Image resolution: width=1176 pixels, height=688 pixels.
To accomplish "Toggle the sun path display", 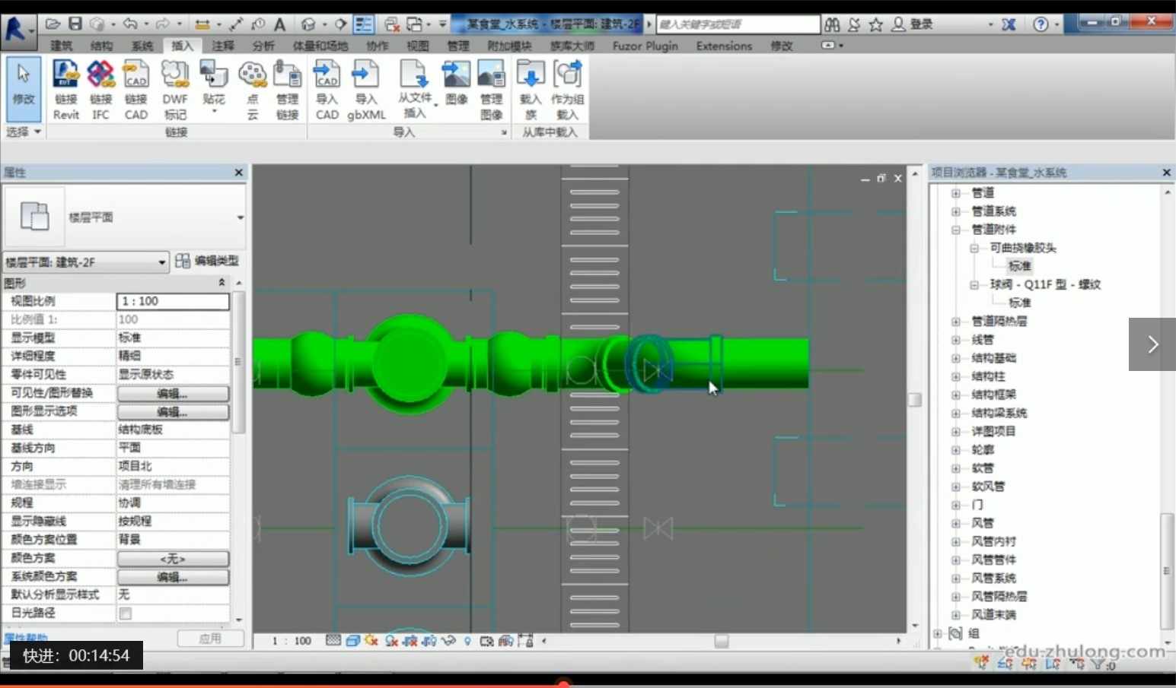I will coord(371,641).
